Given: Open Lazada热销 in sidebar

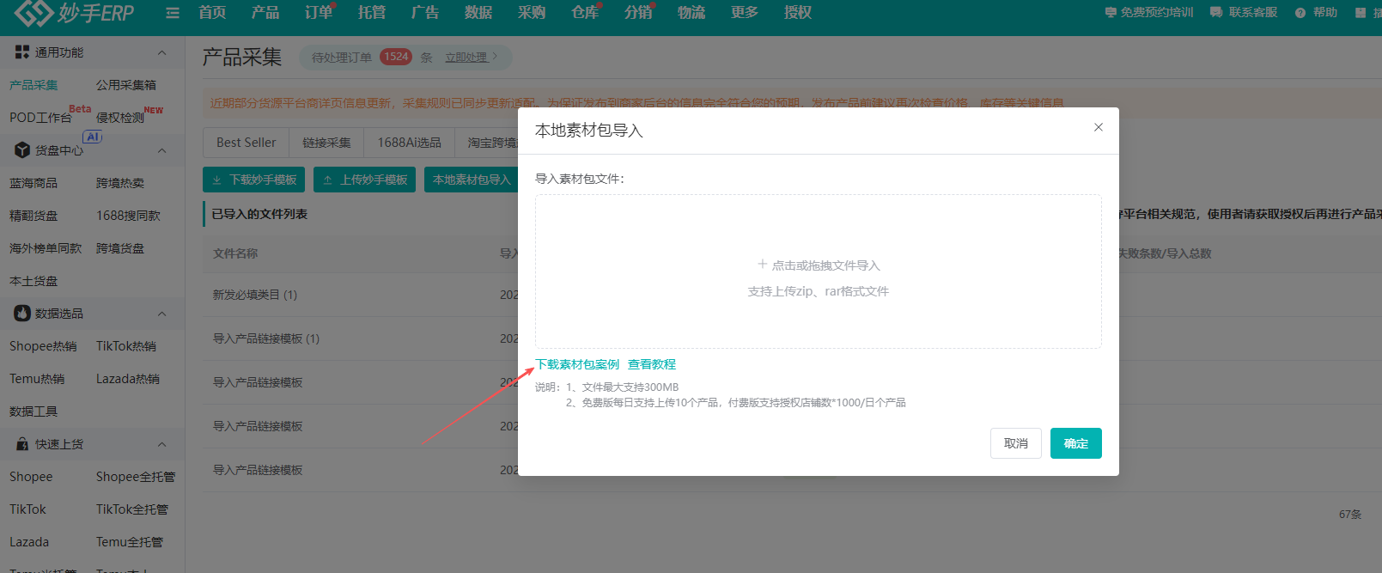Looking at the screenshot, I should point(128,379).
